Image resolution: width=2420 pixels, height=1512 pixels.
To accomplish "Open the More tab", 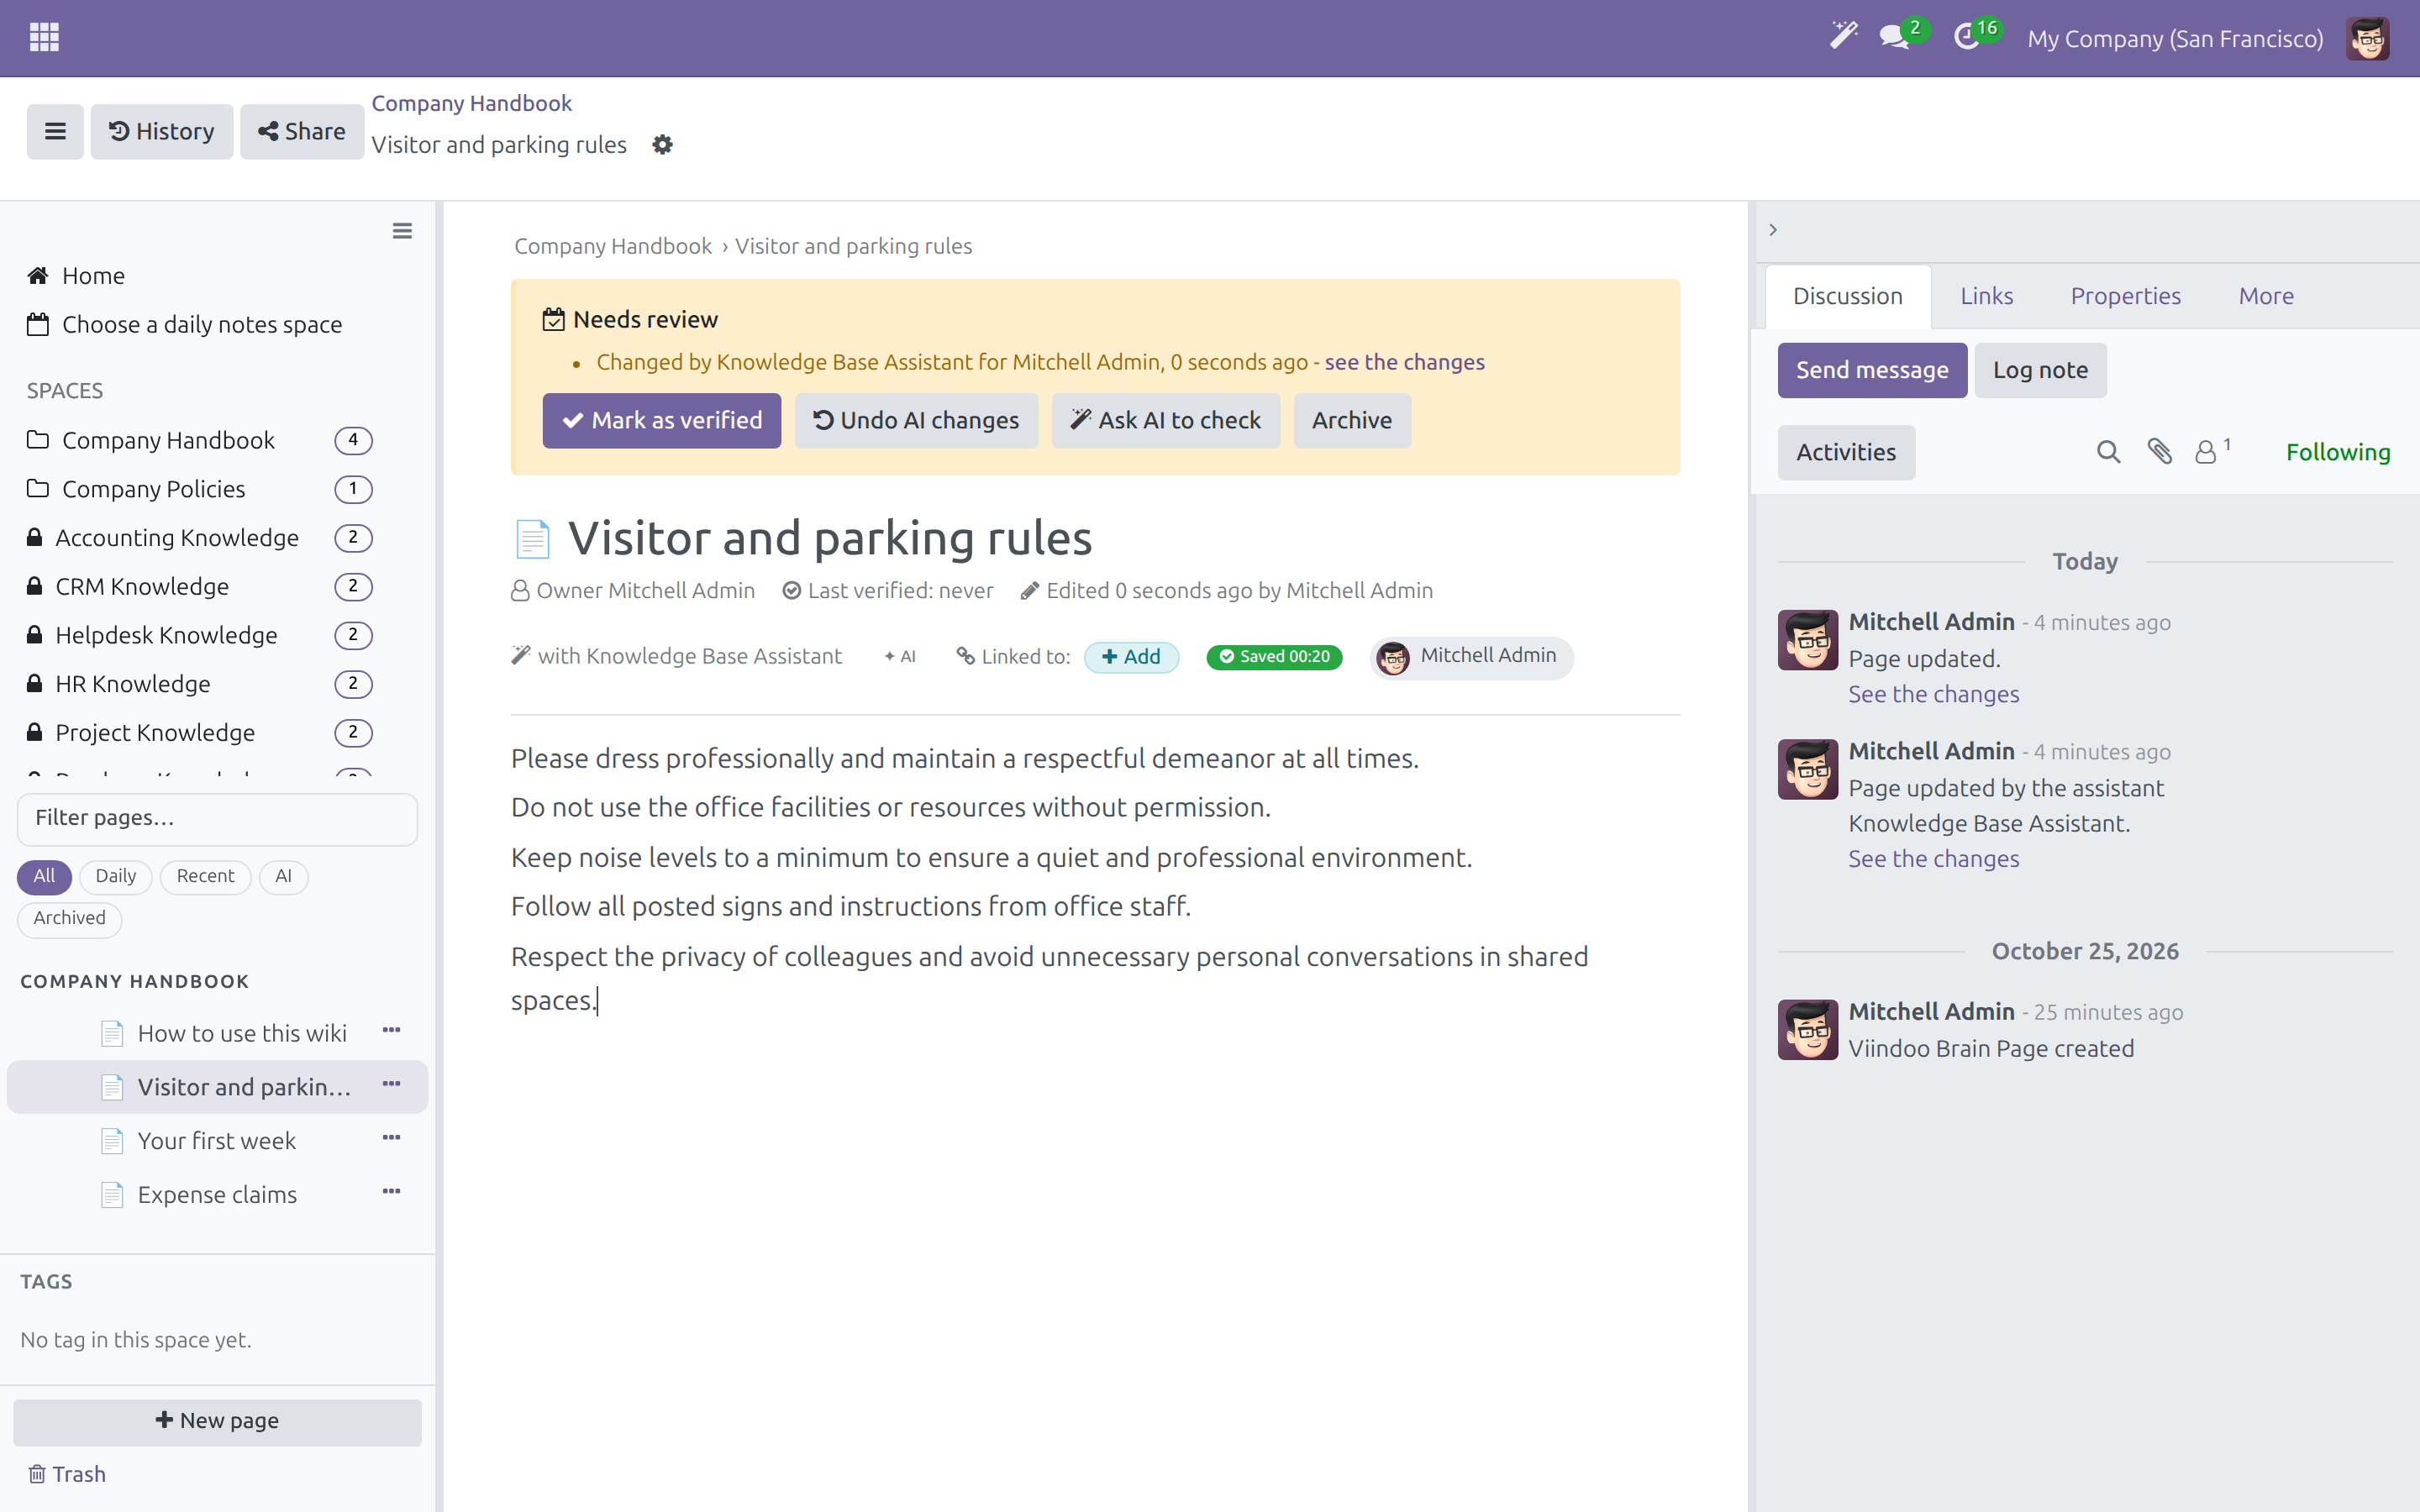I will (x=2266, y=296).
